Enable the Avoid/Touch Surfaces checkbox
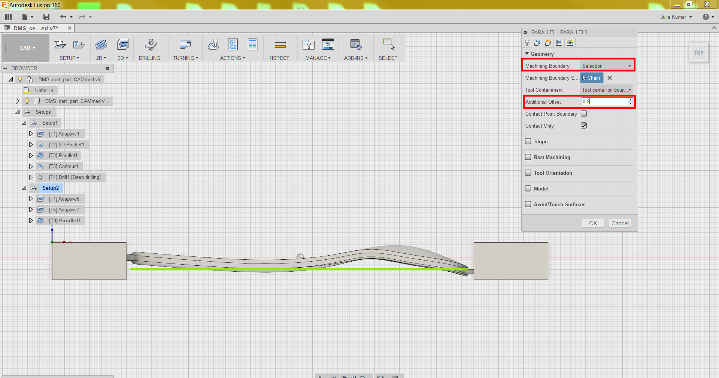 coord(528,204)
